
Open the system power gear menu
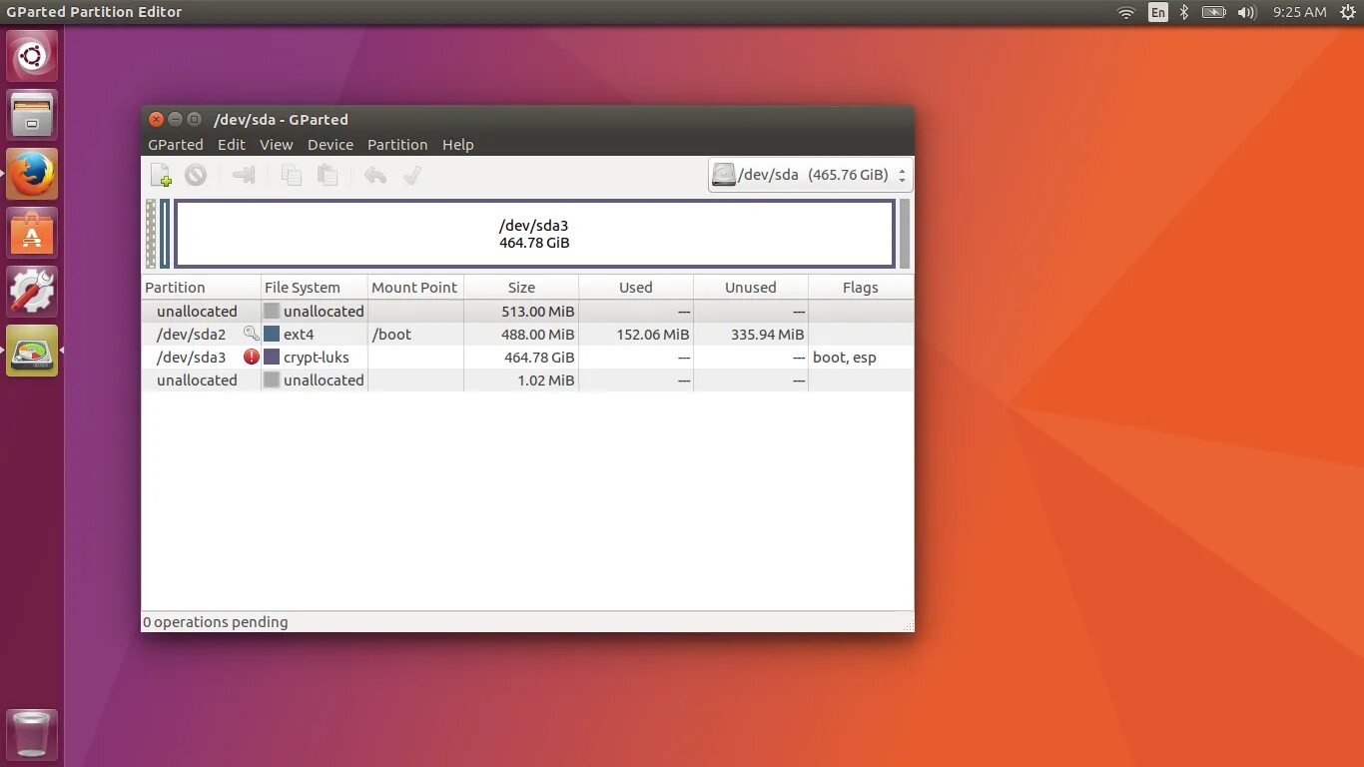point(1348,12)
